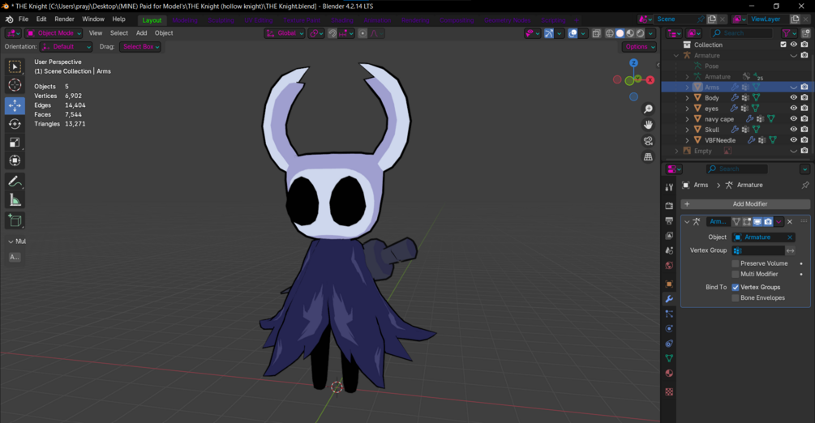Image resolution: width=815 pixels, height=423 pixels.
Task: Open the Scene properties tab
Action: click(669, 250)
